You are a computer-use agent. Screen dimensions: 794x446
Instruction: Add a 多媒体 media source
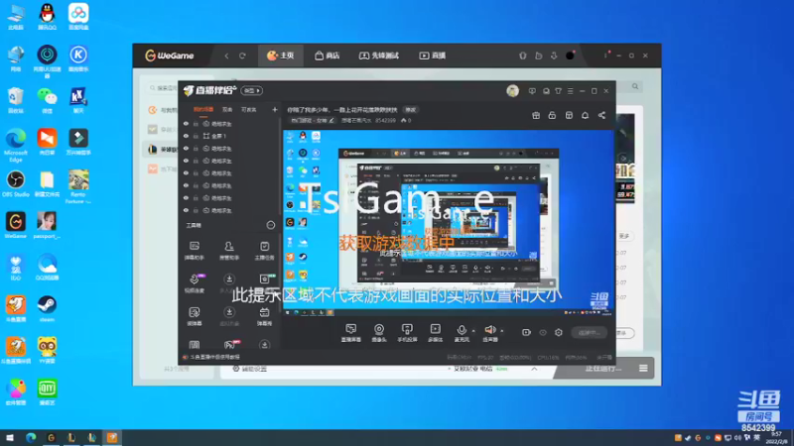point(435,333)
